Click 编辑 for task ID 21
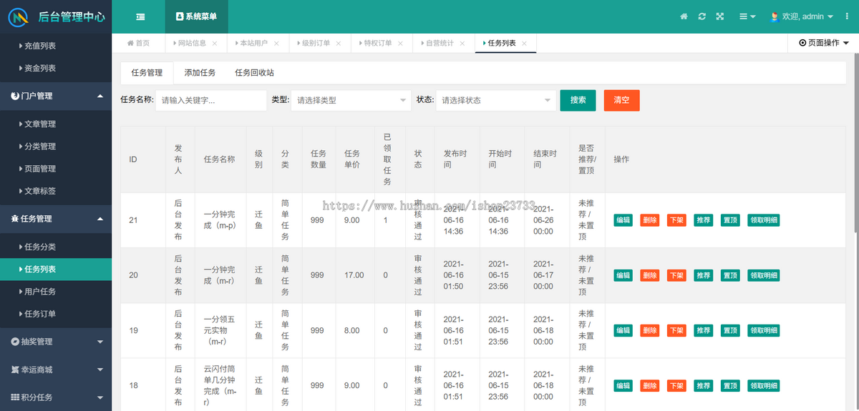Image resolution: width=859 pixels, height=411 pixels. coord(623,220)
